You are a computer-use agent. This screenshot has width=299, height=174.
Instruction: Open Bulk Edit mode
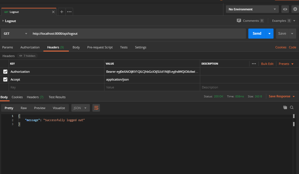[267, 64]
